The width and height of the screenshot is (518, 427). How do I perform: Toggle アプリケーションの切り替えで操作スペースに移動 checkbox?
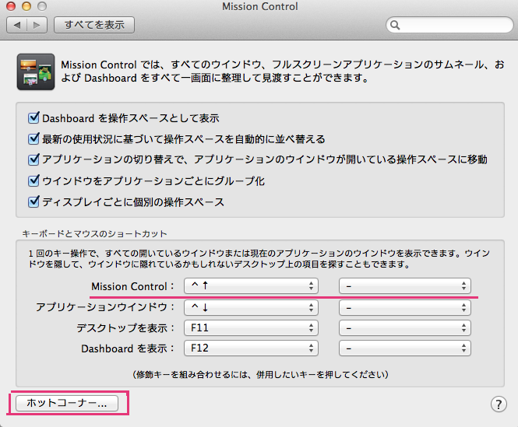[33, 159]
